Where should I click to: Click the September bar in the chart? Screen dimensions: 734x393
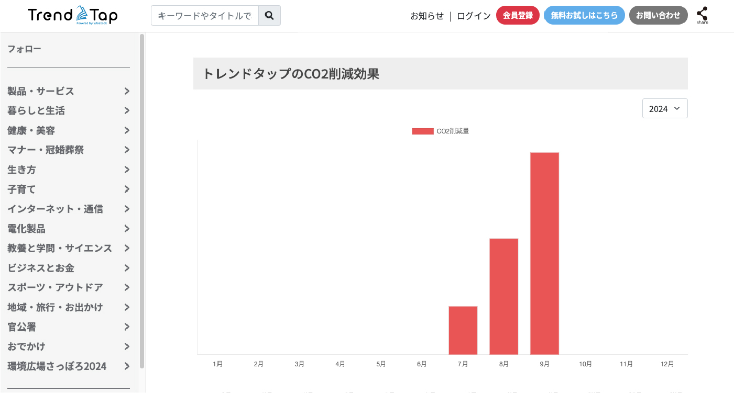click(x=544, y=253)
